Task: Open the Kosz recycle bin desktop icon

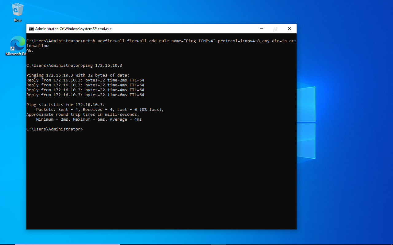Action: (18, 13)
